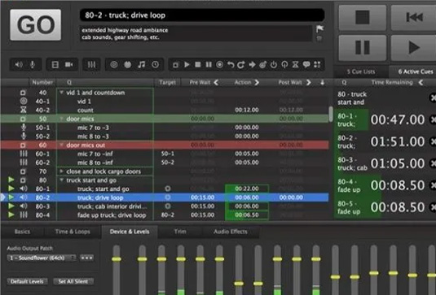Add a GoTo cue (right arrow icon)
Screen dimensions: 436x295
coord(252,65)
